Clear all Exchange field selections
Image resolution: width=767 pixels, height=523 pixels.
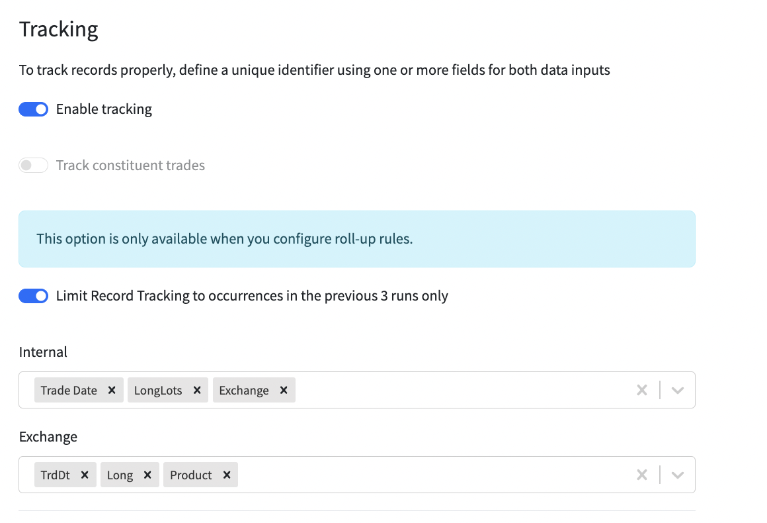click(x=642, y=475)
